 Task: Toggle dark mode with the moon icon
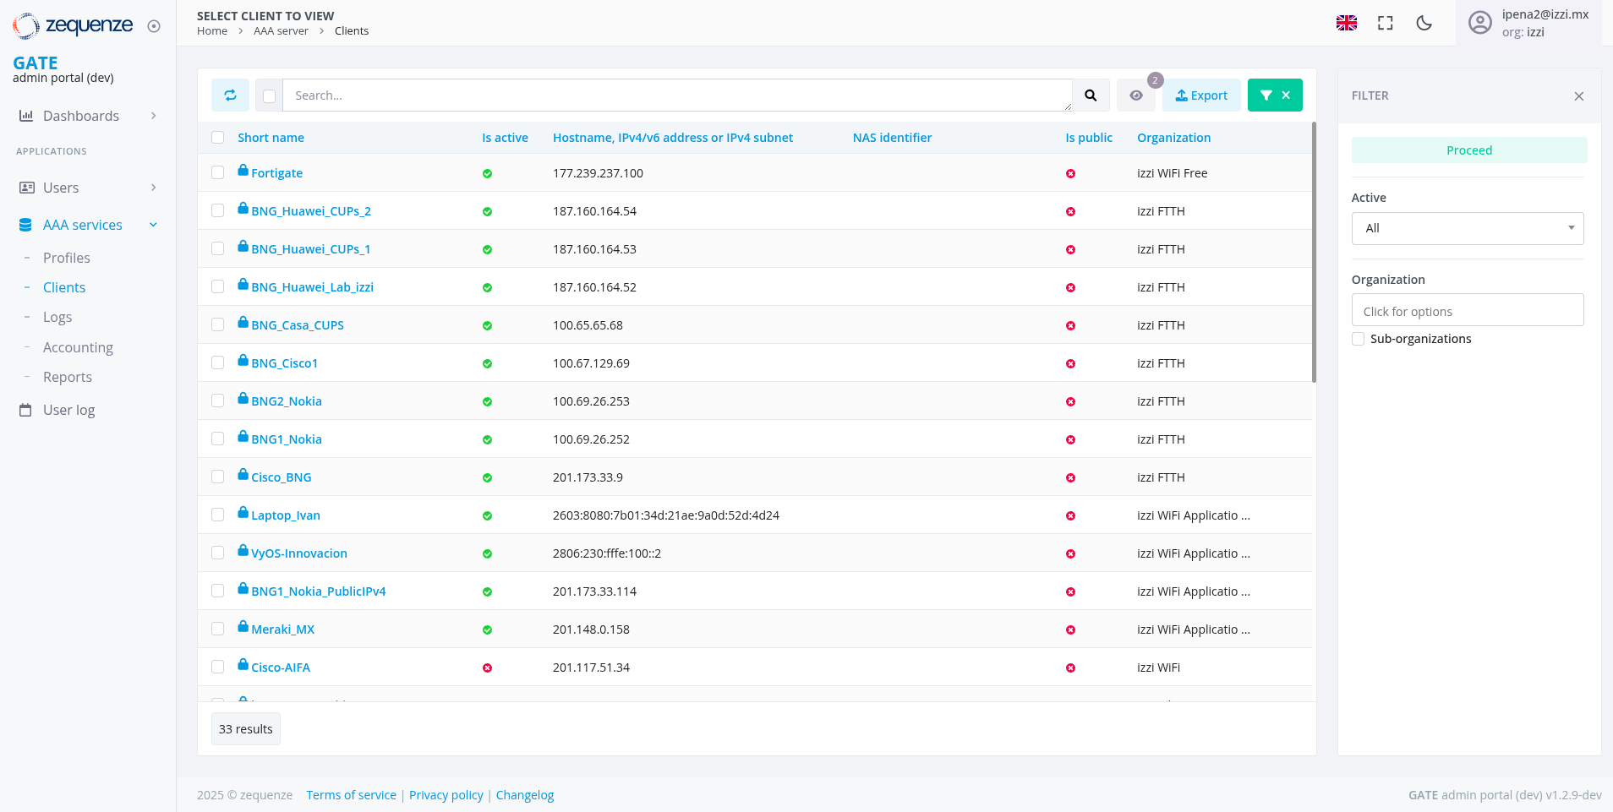pyautogui.click(x=1424, y=23)
